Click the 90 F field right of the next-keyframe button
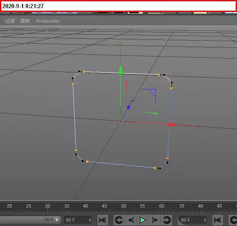This screenshot has height=226, width=237. (193, 220)
